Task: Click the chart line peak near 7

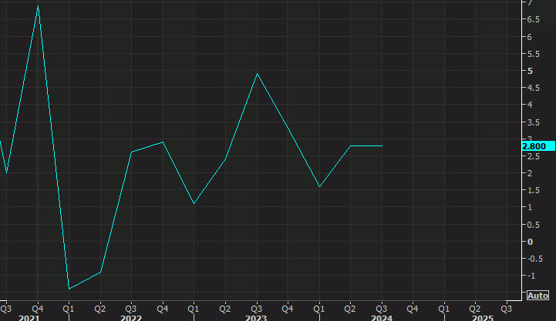Action: (x=38, y=6)
